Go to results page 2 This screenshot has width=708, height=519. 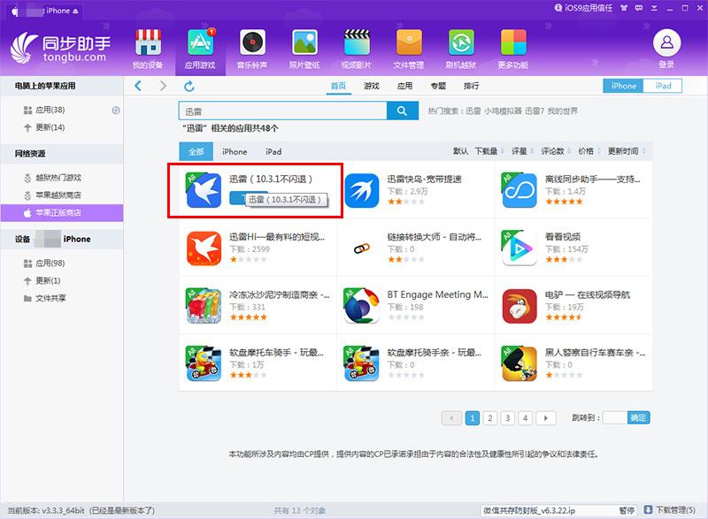click(x=490, y=418)
